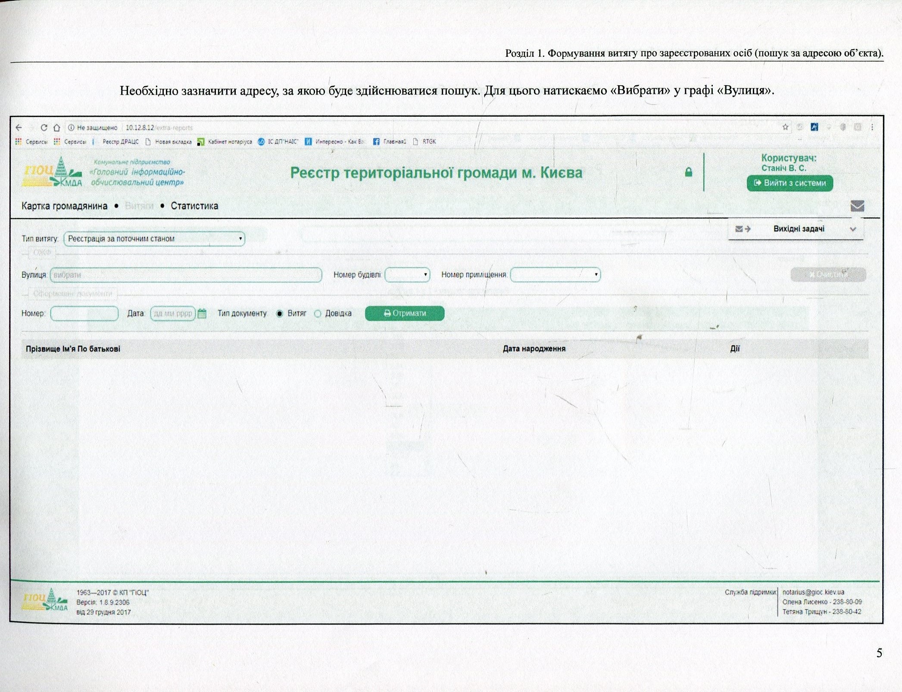This screenshot has height=692, width=902.
Task: Open the 'Статистика' menu item
Action: click(194, 206)
